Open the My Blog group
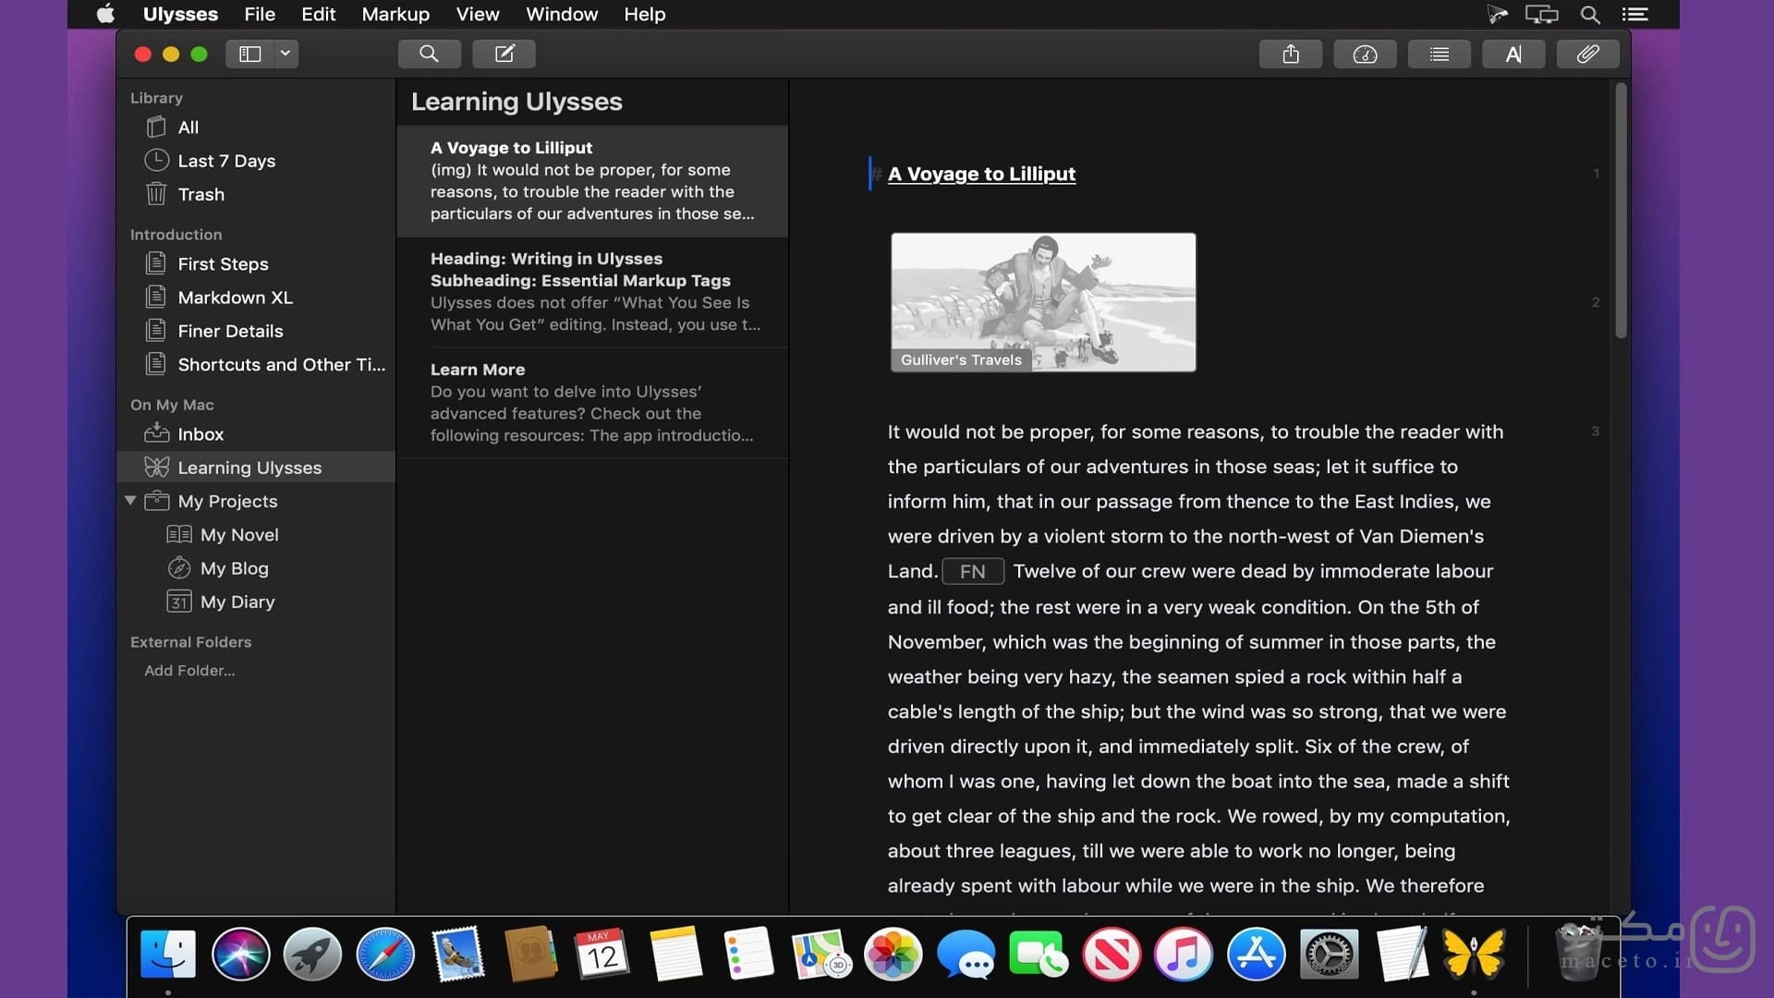The width and height of the screenshot is (1774, 998). click(256, 568)
